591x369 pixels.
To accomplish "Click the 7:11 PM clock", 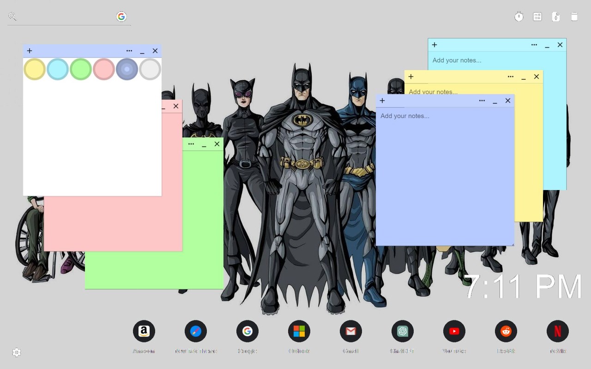I will [x=523, y=287].
